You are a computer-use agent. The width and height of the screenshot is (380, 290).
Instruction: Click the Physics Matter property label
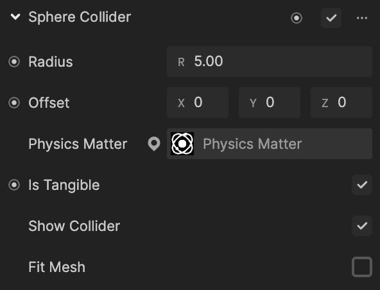click(x=78, y=144)
